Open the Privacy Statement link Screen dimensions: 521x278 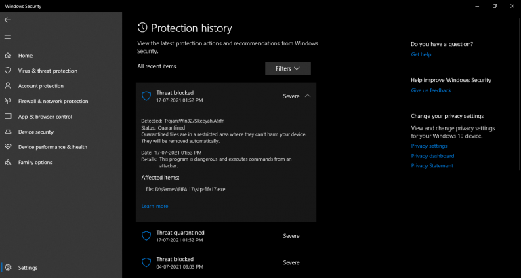tap(432, 166)
